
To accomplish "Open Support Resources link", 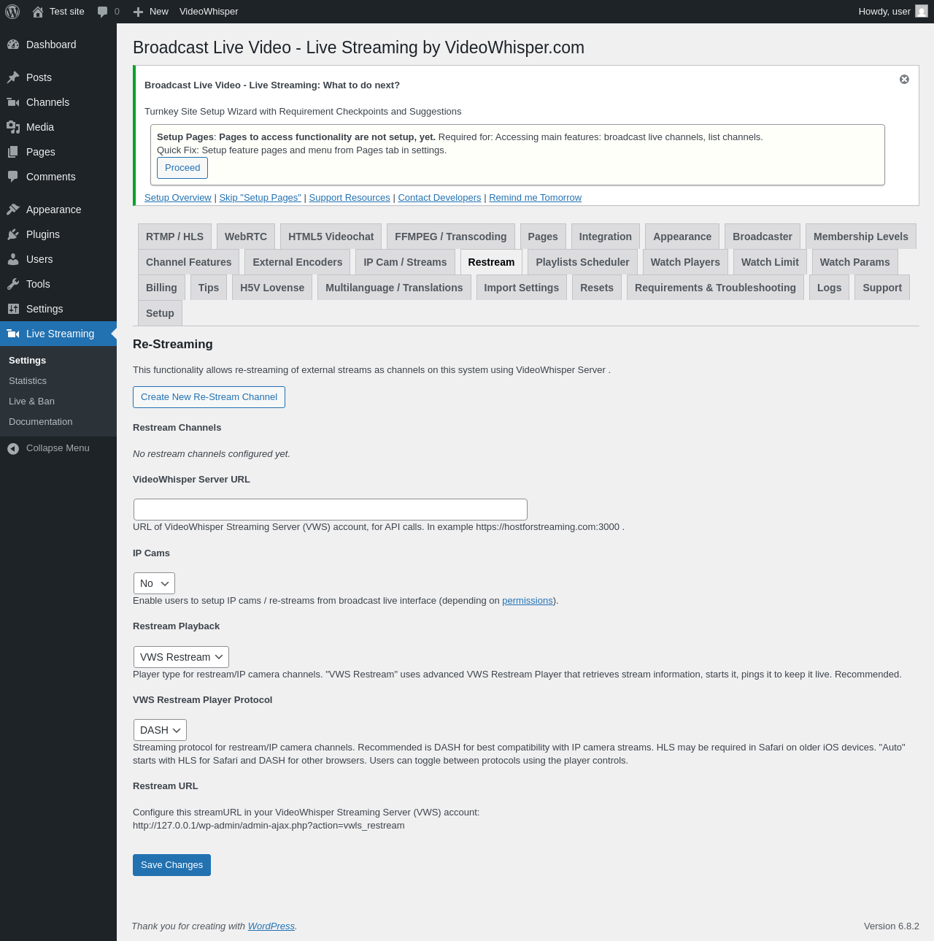I will pyautogui.click(x=350, y=198).
